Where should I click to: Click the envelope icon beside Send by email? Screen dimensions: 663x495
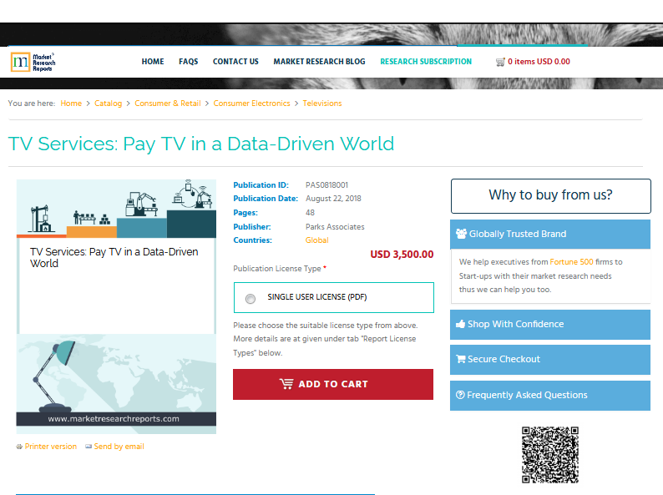pos(89,447)
